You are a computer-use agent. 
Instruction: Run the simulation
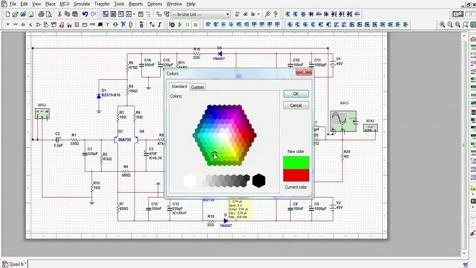pos(180,25)
